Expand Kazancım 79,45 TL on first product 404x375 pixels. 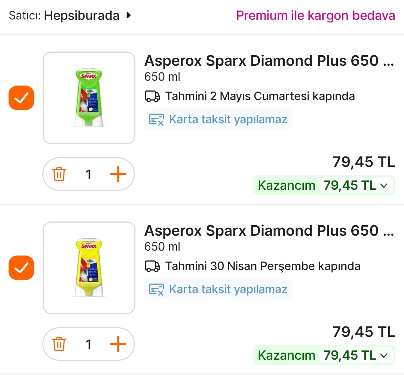point(384,186)
